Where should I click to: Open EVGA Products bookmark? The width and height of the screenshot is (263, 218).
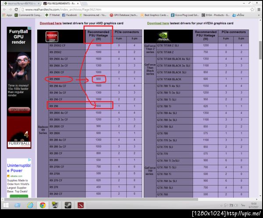(x=216, y=15)
